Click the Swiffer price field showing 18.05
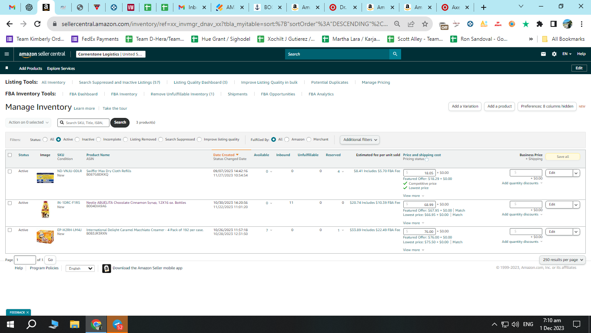The width and height of the screenshot is (591, 333). tap(419, 173)
